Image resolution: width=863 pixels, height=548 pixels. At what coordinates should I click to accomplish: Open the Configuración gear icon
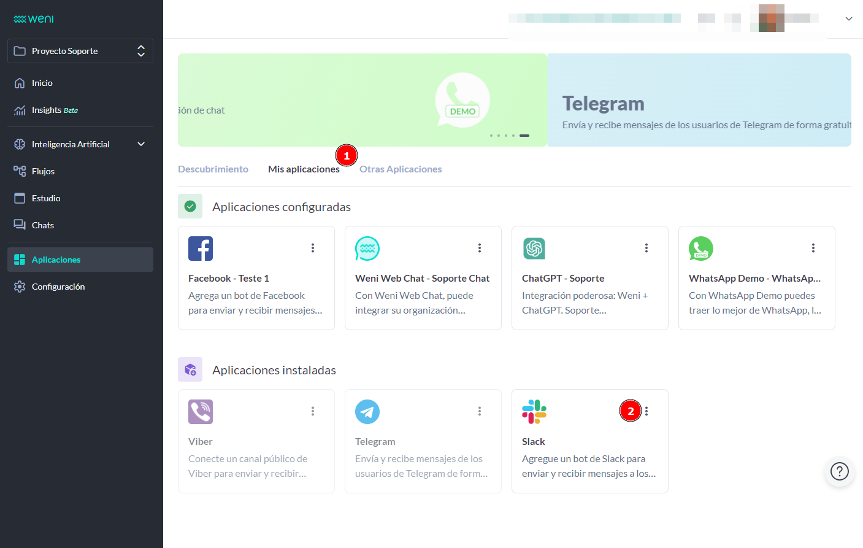[x=19, y=286]
